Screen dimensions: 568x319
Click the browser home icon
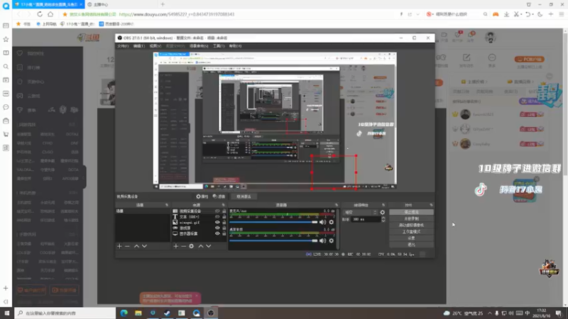50,14
